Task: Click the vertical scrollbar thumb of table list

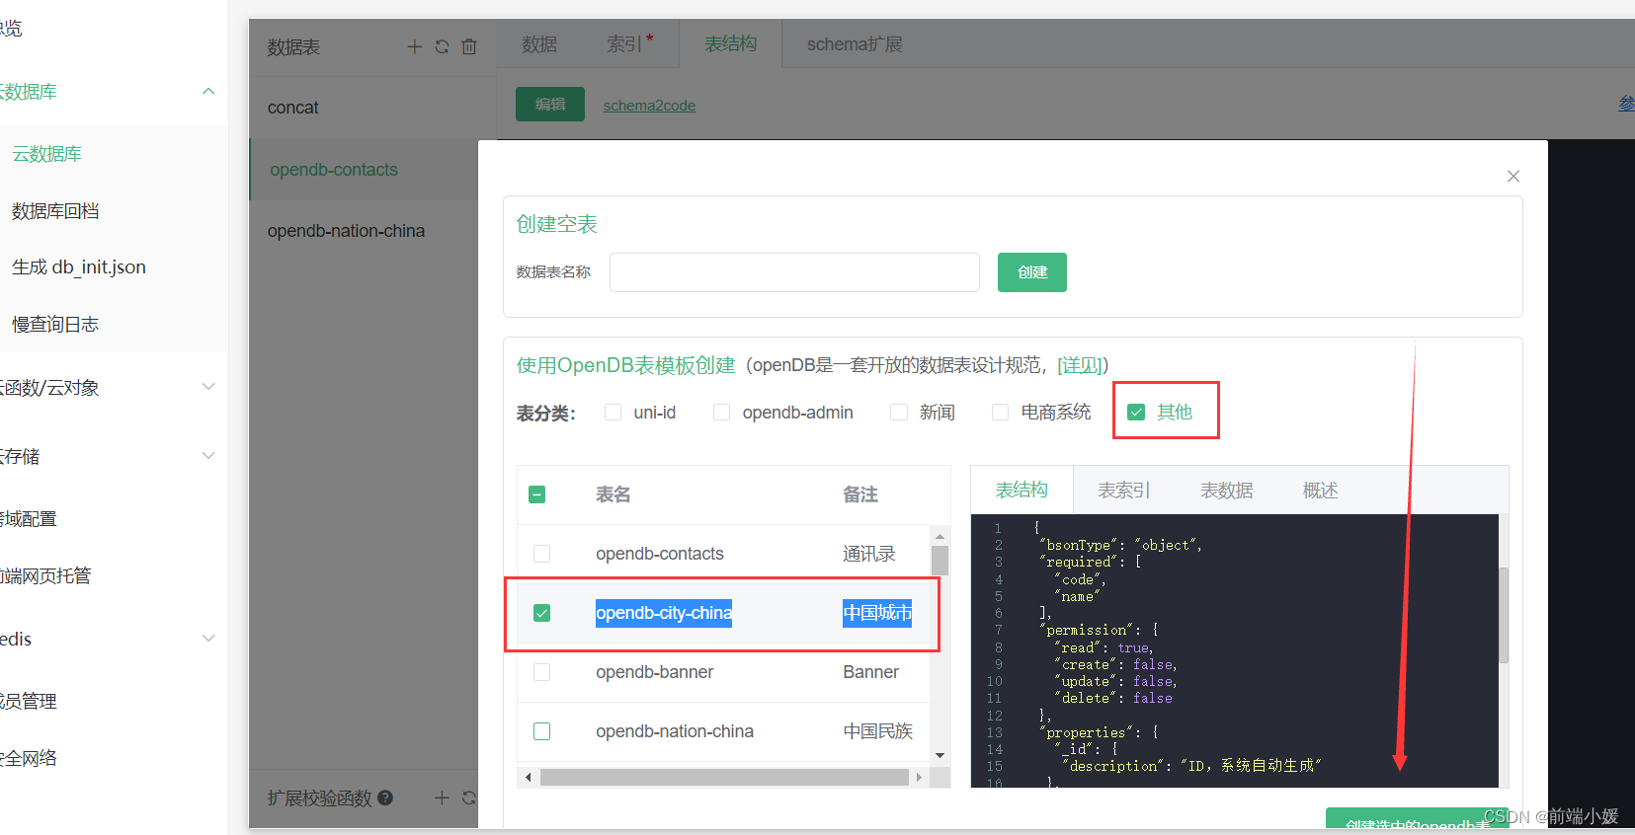Action: tap(940, 560)
